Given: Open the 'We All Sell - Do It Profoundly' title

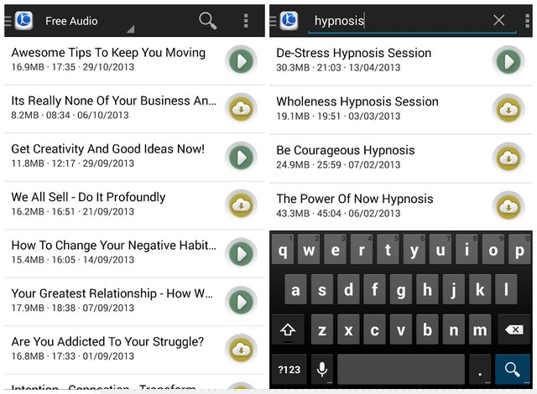Looking at the screenshot, I should click(x=88, y=197).
